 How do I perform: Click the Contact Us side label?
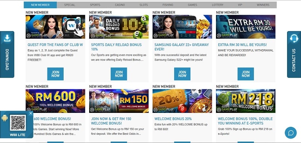click(293, 60)
